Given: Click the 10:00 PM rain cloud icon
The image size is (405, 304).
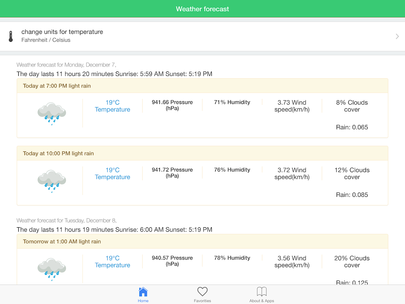Looking at the screenshot, I should 52,181.
